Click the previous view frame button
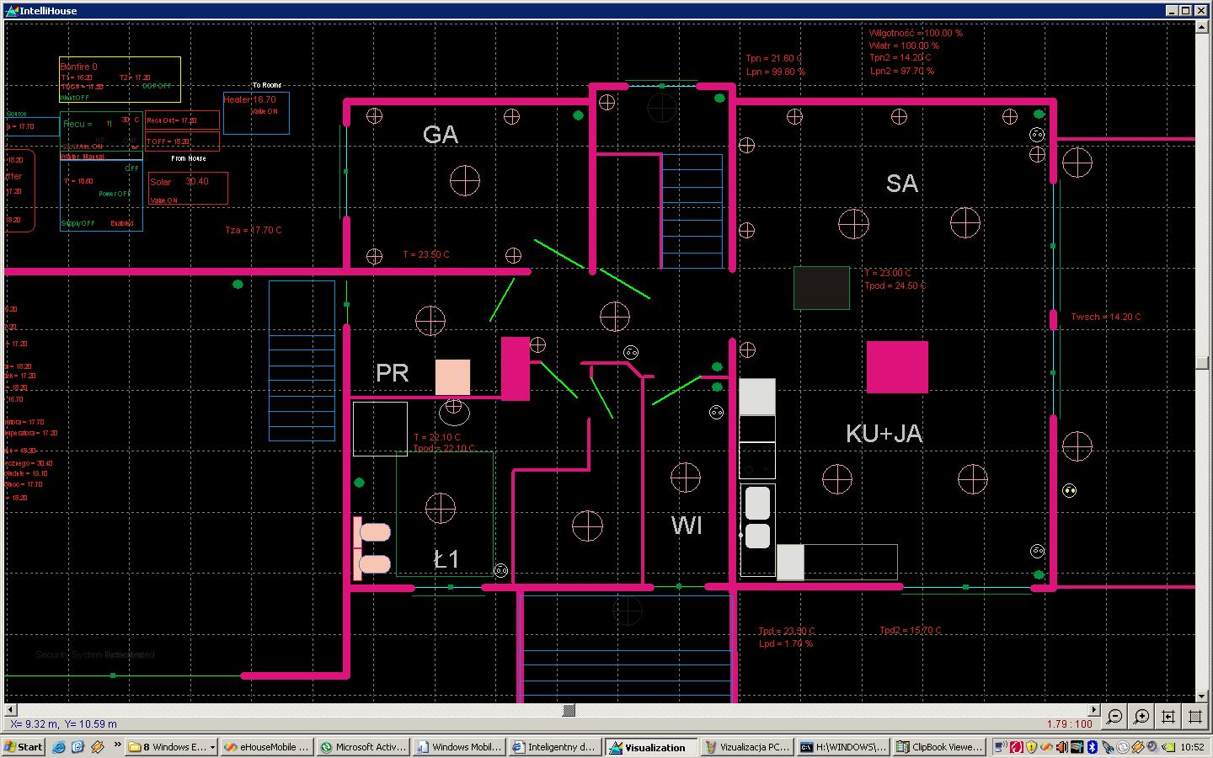The width and height of the screenshot is (1213, 758). click(x=1168, y=717)
